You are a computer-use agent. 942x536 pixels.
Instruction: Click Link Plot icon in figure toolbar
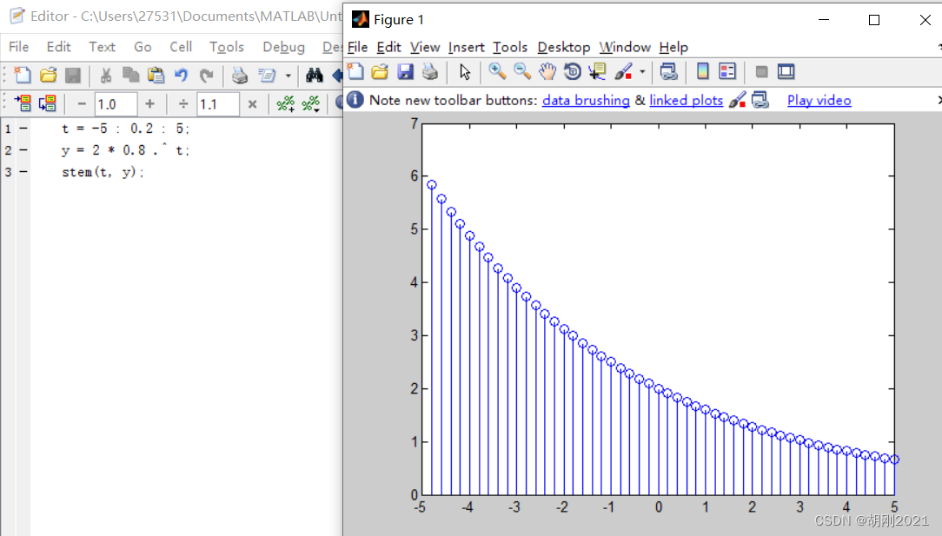click(x=668, y=71)
